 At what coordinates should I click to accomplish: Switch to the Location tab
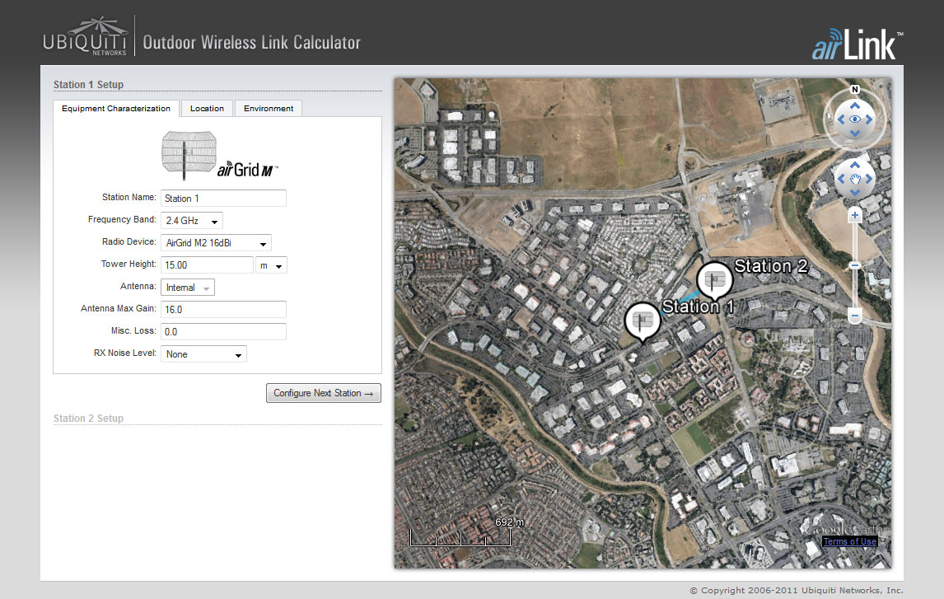pos(207,109)
